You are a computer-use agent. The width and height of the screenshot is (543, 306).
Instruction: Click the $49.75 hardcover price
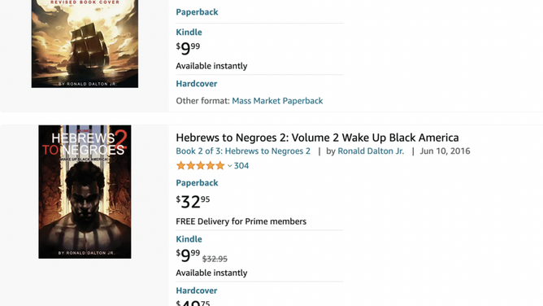point(193,303)
